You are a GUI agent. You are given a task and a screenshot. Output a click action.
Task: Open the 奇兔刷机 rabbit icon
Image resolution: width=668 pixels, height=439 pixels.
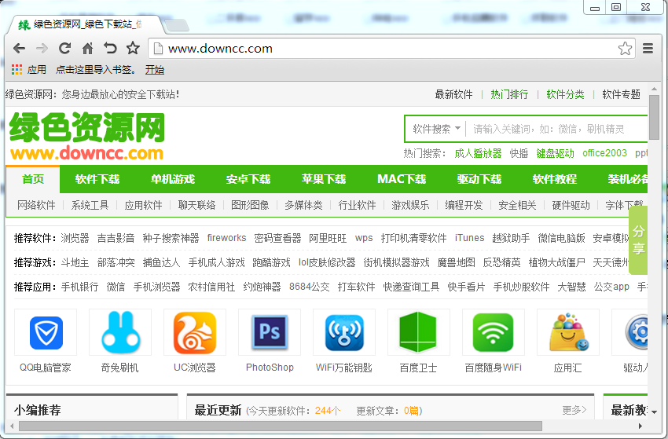pyautogui.click(x=119, y=333)
